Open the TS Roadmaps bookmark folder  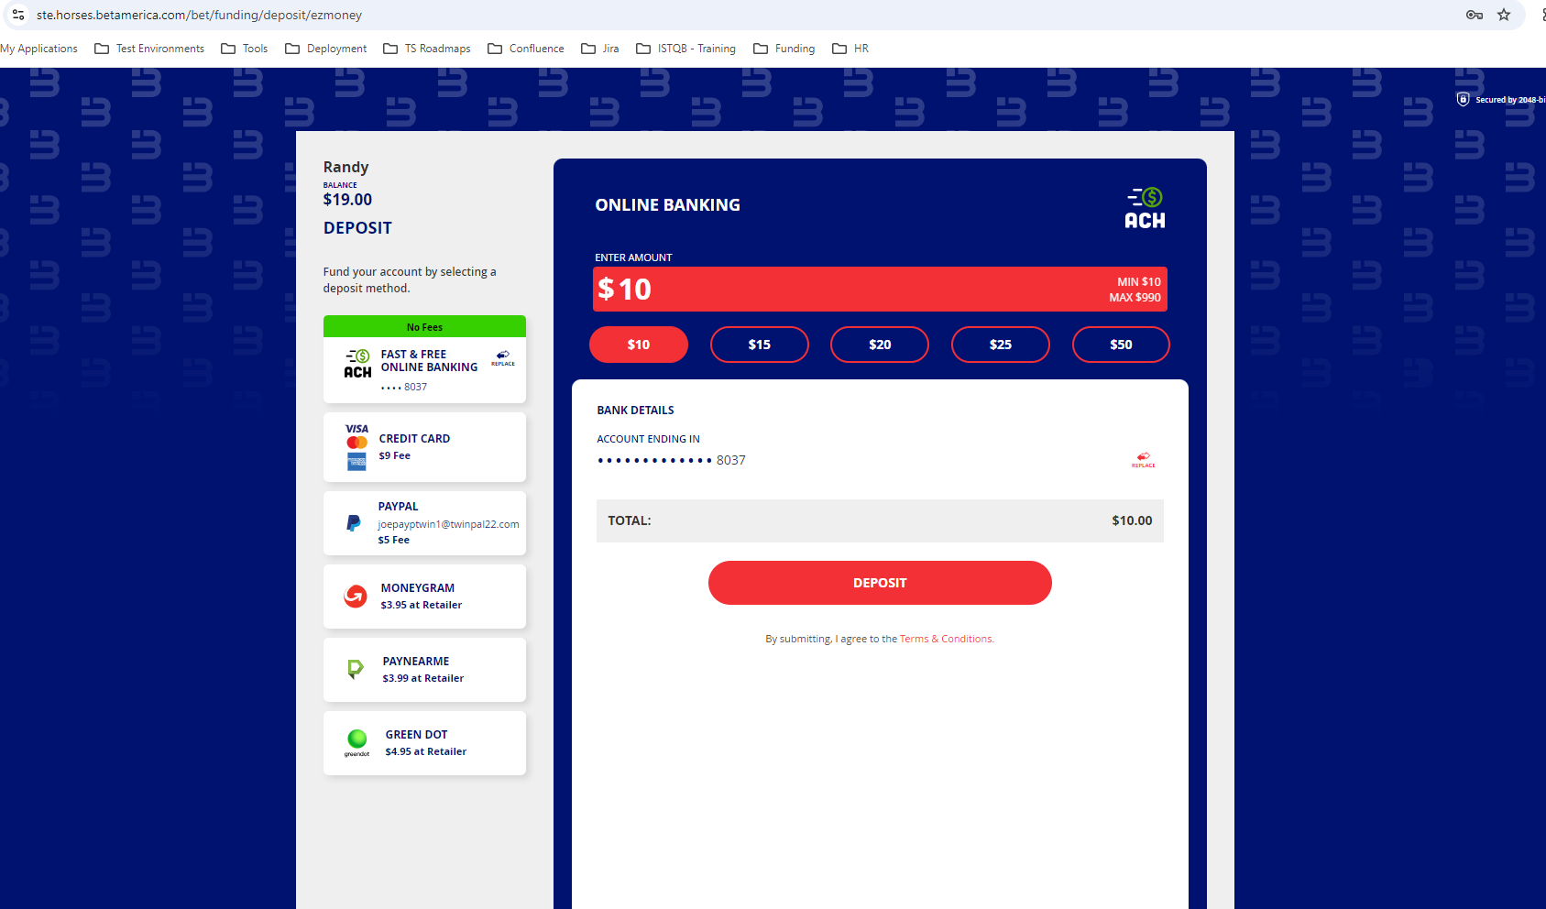click(427, 49)
